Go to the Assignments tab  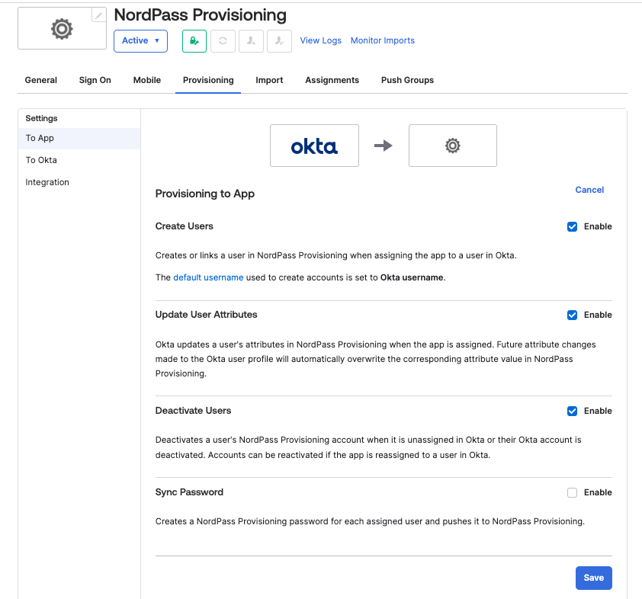tap(332, 80)
